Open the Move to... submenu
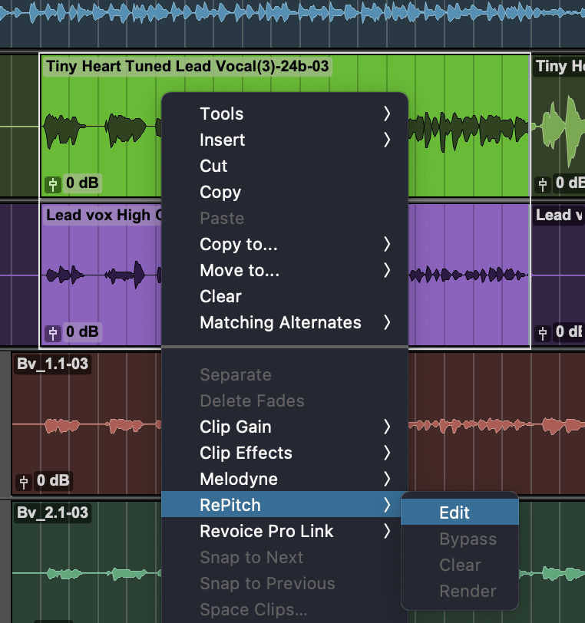The height and width of the screenshot is (623, 585). pyautogui.click(x=240, y=270)
